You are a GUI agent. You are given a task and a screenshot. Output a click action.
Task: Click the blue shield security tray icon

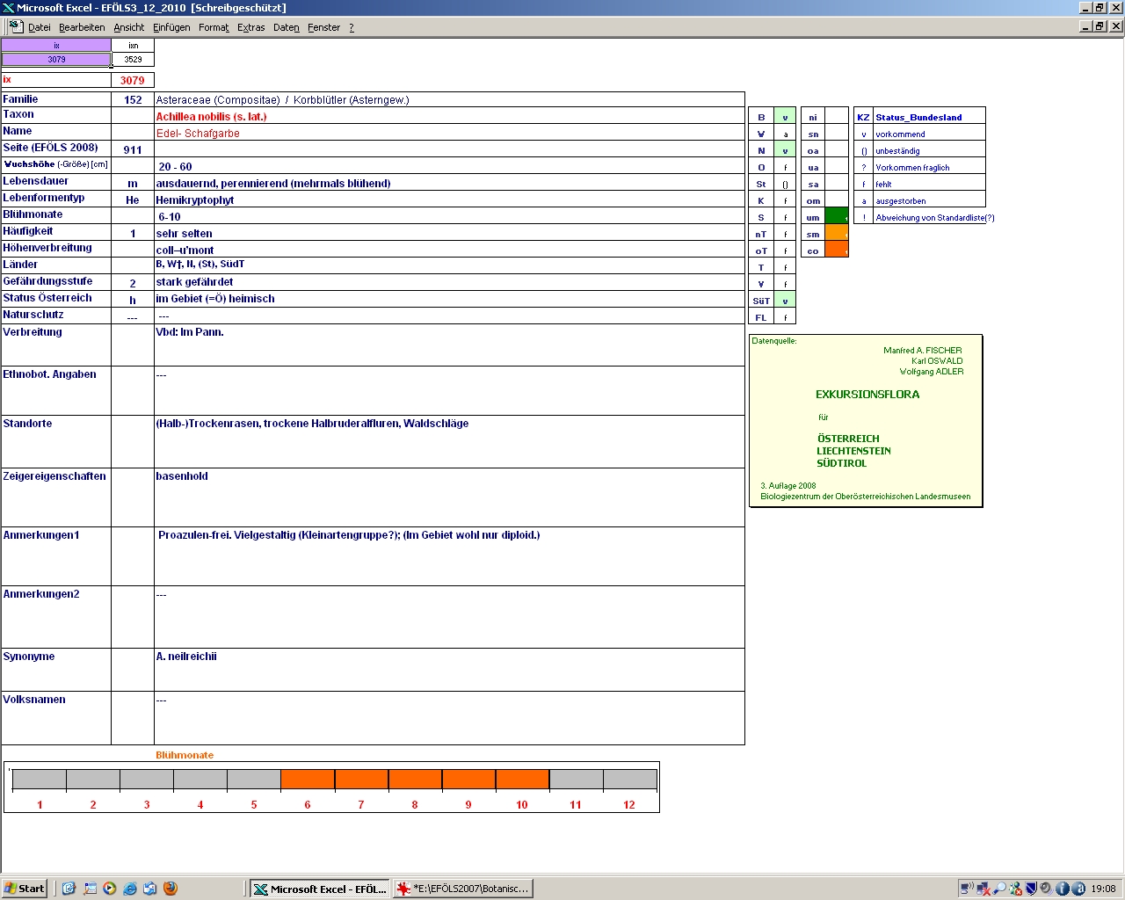pos(1032,889)
